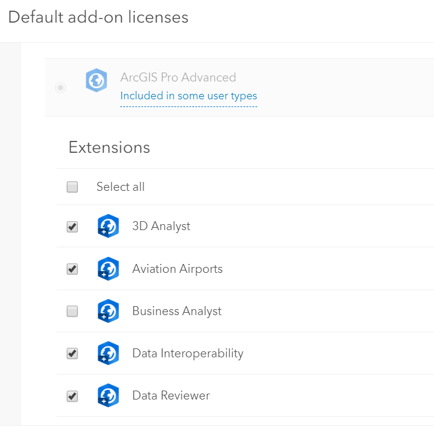The width and height of the screenshot is (434, 434).
Task: Click the Extensions section heading
Action: point(109,147)
